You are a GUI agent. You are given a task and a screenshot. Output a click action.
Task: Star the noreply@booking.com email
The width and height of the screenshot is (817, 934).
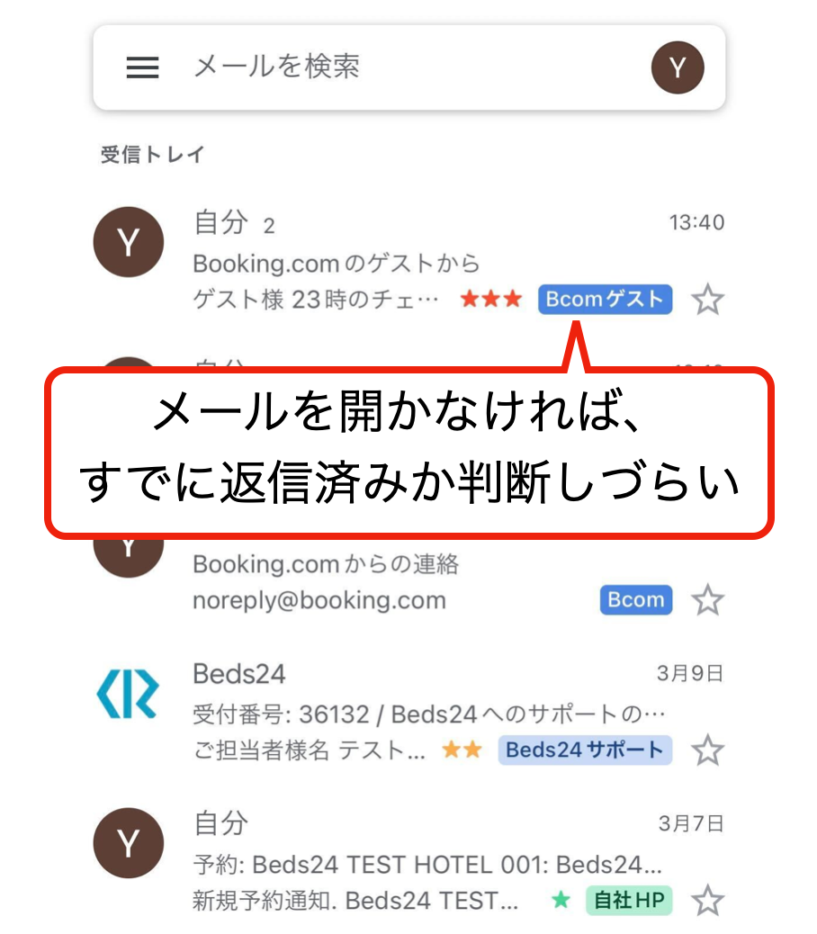point(707,600)
